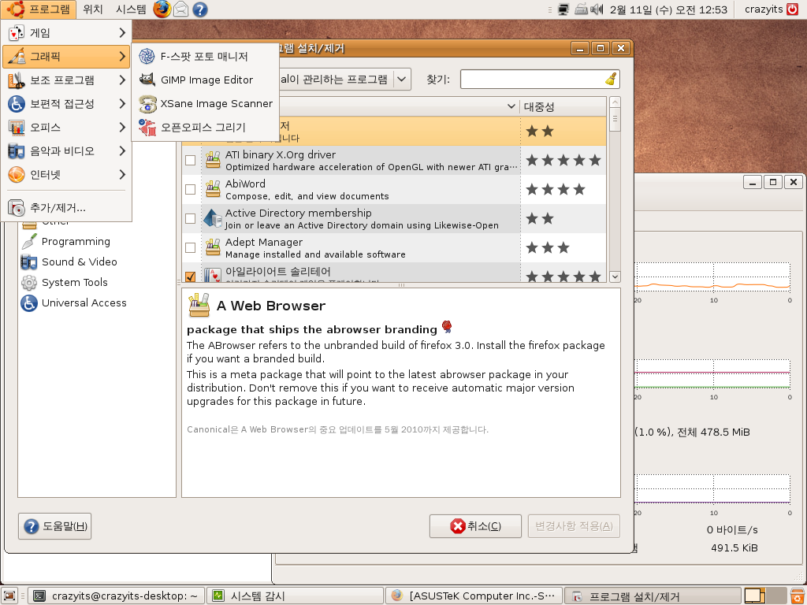Expand the 음악과 비디오 submenu arrow
The image size is (807, 605).
pos(122,151)
